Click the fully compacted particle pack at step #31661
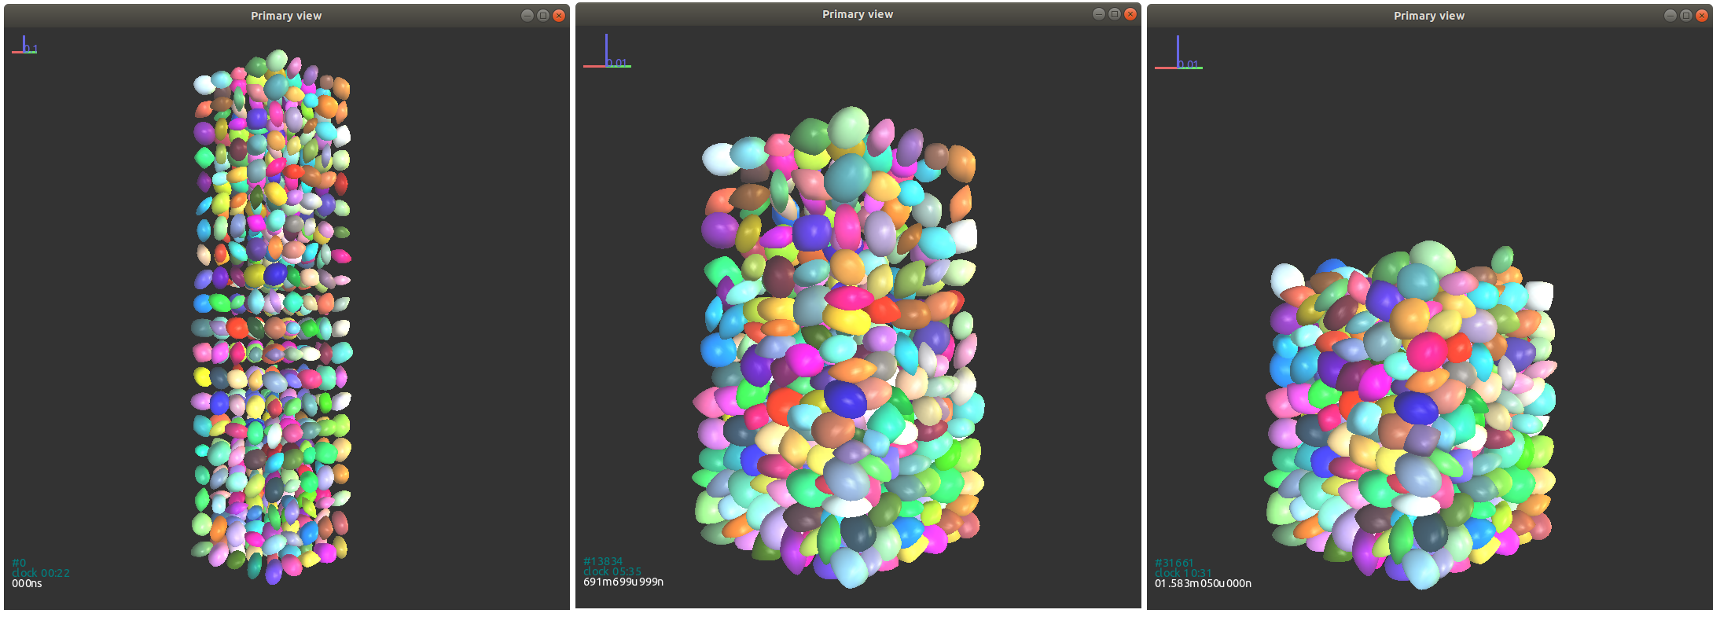Screen dimensions: 1731x617 (1410, 417)
